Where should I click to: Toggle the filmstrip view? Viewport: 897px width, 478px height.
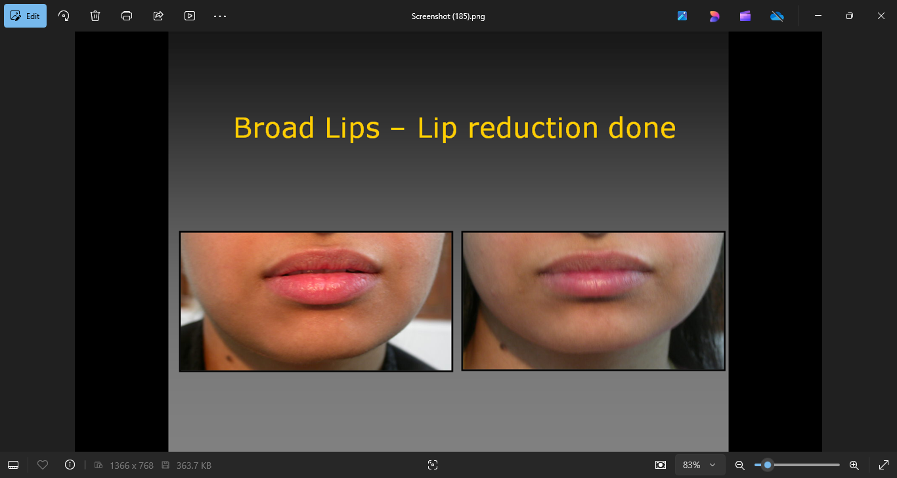13,465
